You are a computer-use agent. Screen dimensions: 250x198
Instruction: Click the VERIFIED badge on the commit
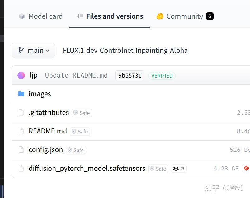pyautogui.click(x=162, y=75)
